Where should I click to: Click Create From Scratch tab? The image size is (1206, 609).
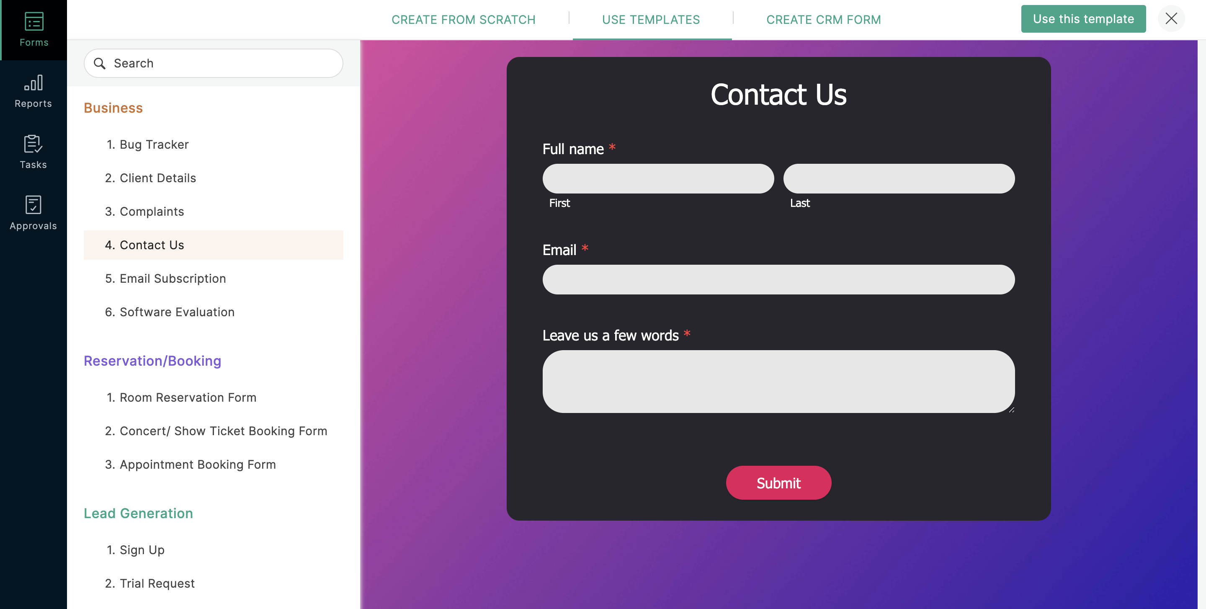tap(464, 19)
